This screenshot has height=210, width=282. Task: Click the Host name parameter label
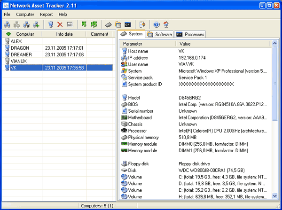click(x=138, y=51)
